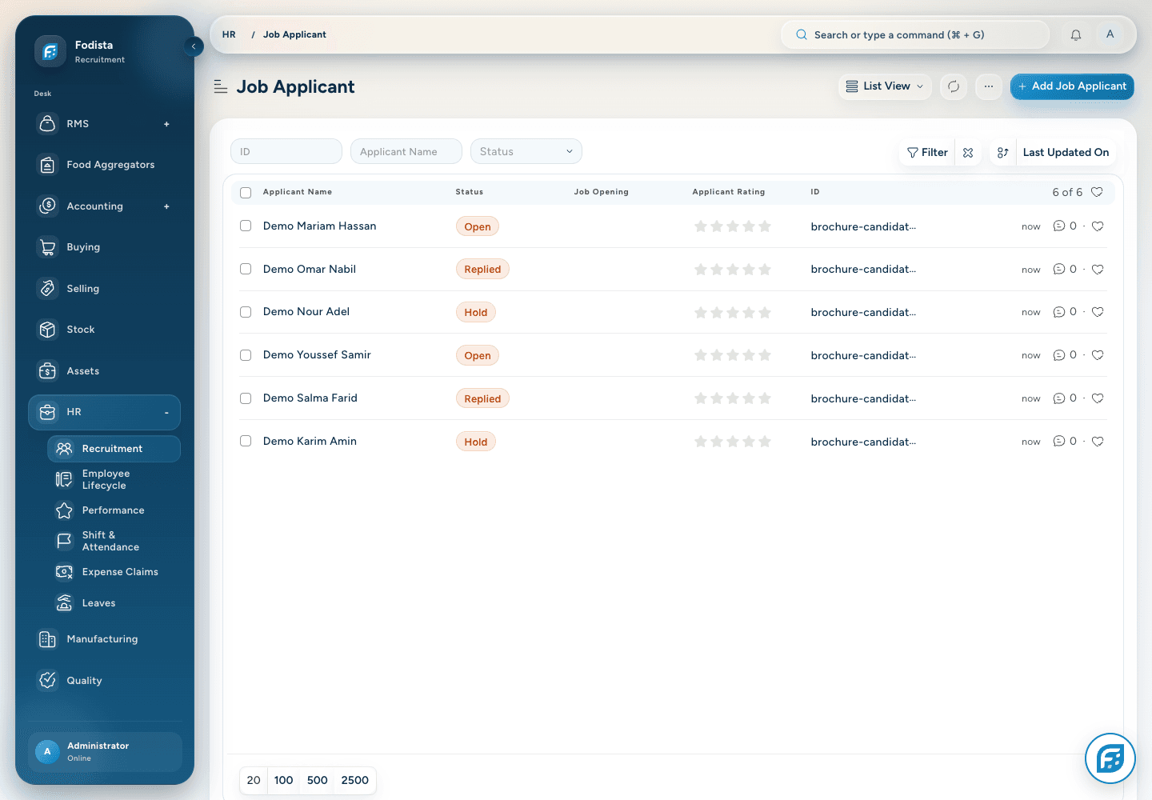1152x800 pixels.
Task: Toggle sort direction icon
Action: tap(1002, 153)
